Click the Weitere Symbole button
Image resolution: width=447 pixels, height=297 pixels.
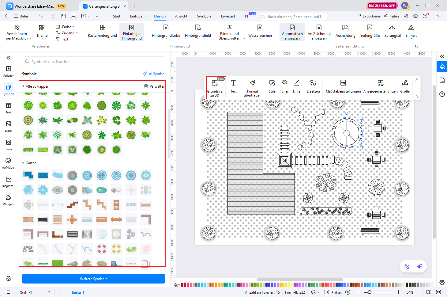[93, 279]
